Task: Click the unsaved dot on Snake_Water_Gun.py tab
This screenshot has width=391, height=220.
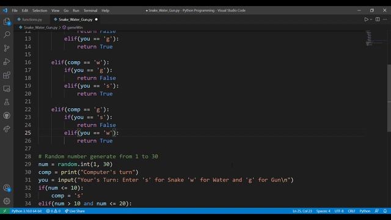Action: (x=97, y=20)
